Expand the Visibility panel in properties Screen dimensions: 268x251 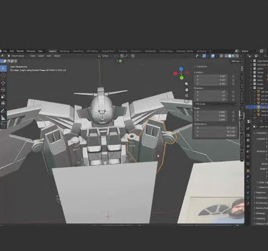[261, 218]
